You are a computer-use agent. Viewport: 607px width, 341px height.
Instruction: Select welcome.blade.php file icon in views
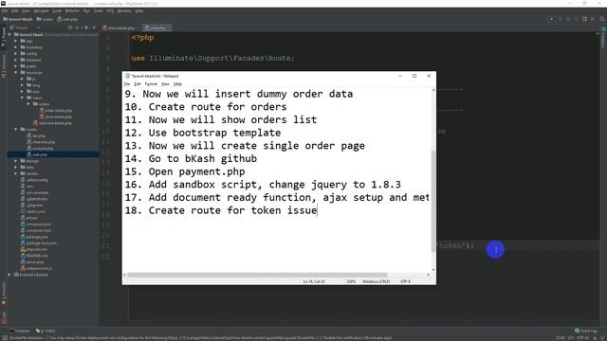coord(35,123)
